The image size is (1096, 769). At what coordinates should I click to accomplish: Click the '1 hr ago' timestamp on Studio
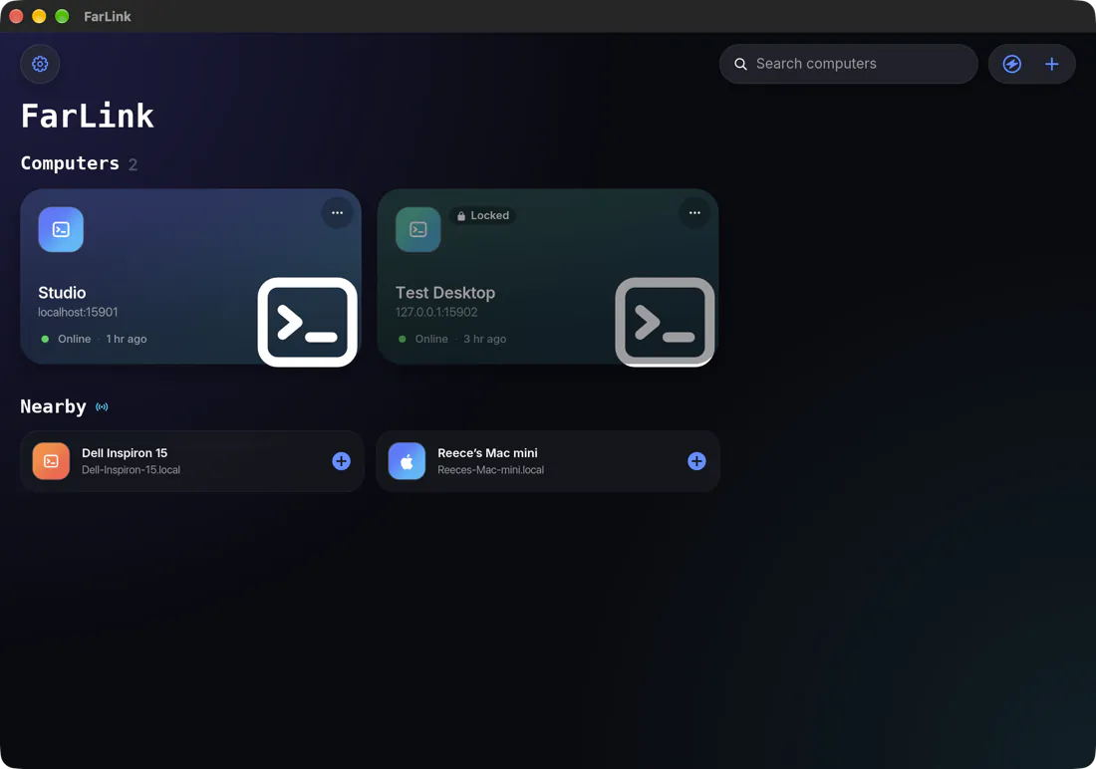click(127, 339)
